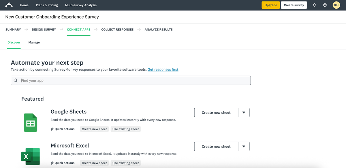The width and height of the screenshot is (346, 168).
Task: Click the Quick actions lightning icon for Microsoft Excel
Action: pyautogui.click(x=52, y=163)
